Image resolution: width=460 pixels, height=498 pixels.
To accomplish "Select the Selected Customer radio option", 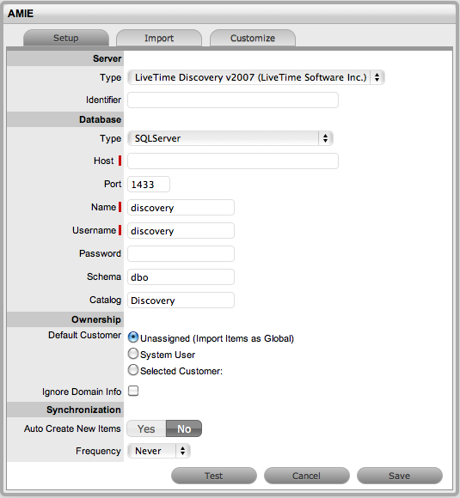I will (x=133, y=370).
